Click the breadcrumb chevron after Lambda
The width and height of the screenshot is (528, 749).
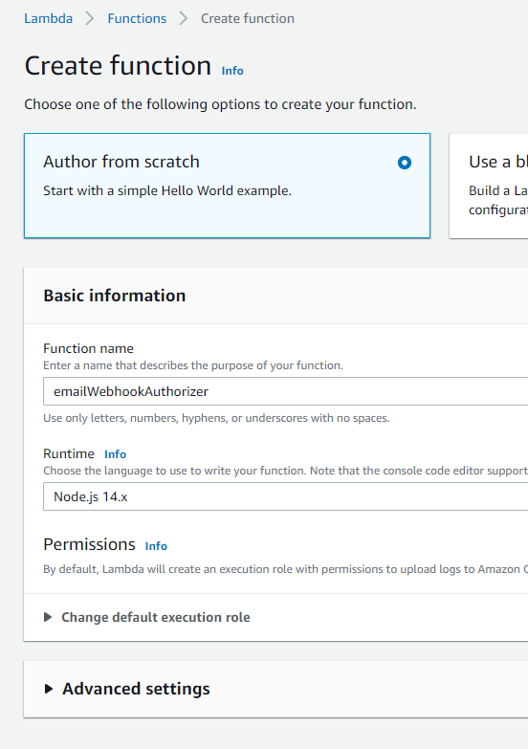click(90, 18)
